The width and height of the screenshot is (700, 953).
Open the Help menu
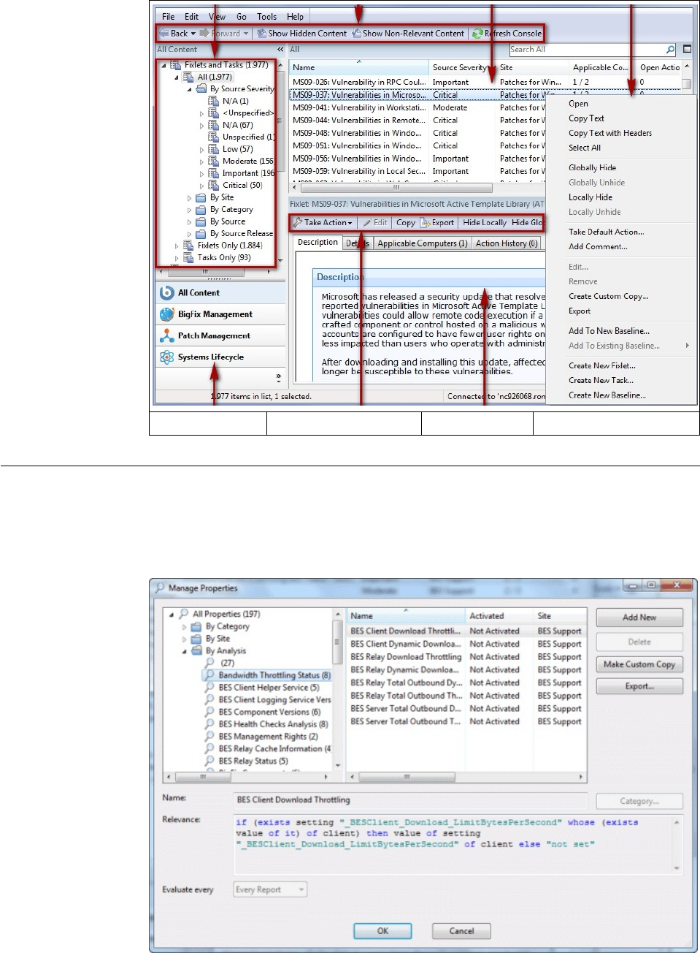pyautogui.click(x=295, y=17)
